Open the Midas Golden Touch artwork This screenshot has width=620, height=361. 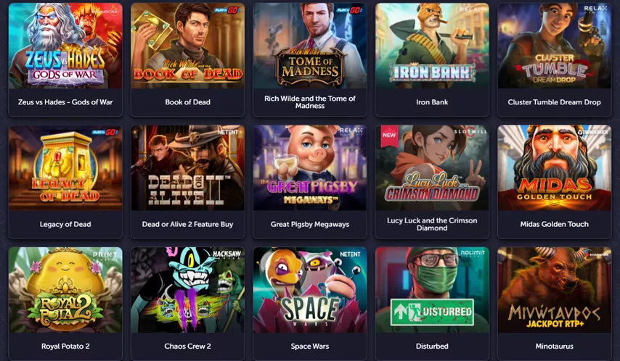[554, 167]
